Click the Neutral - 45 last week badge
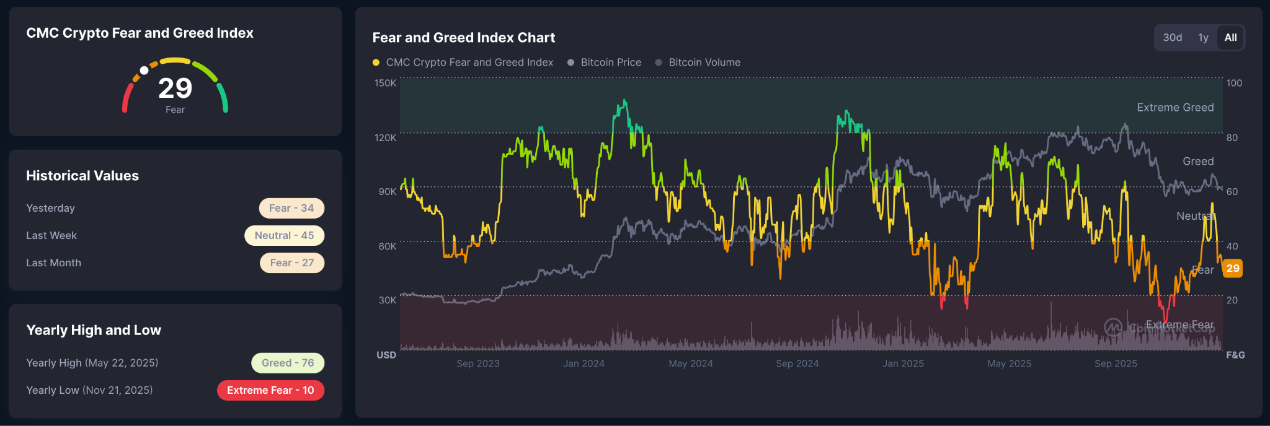1270x426 pixels. [284, 235]
